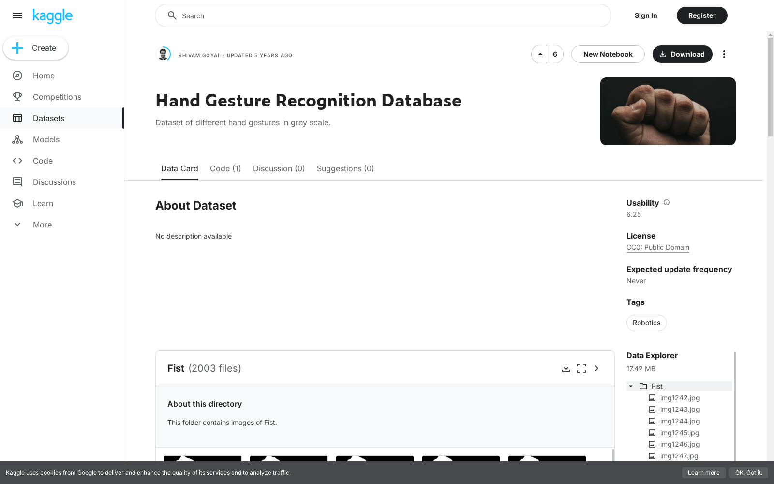Open Competitions in the sidebar
774x484 pixels.
tap(62, 97)
